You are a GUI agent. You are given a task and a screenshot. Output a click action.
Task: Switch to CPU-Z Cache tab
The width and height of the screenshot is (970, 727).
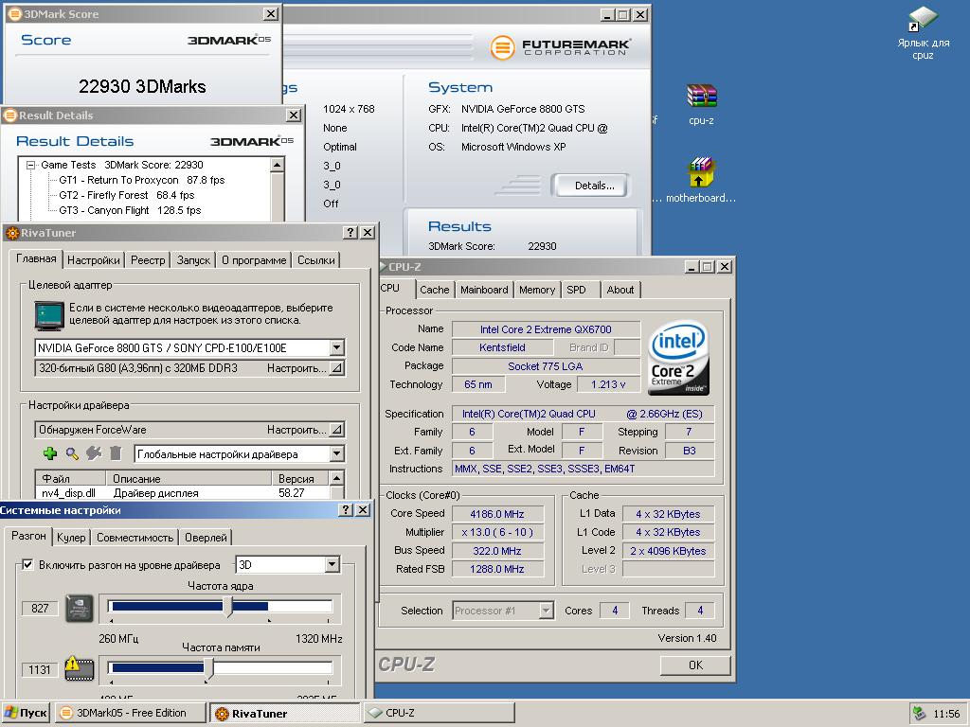click(x=434, y=290)
